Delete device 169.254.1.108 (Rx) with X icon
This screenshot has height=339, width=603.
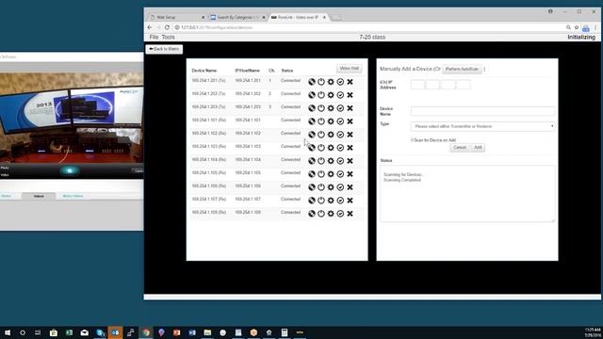click(350, 214)
